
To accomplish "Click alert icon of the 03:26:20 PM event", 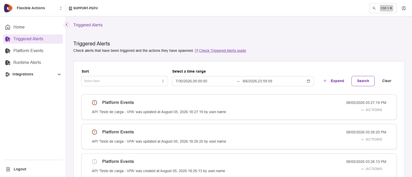I will (95, 132).
